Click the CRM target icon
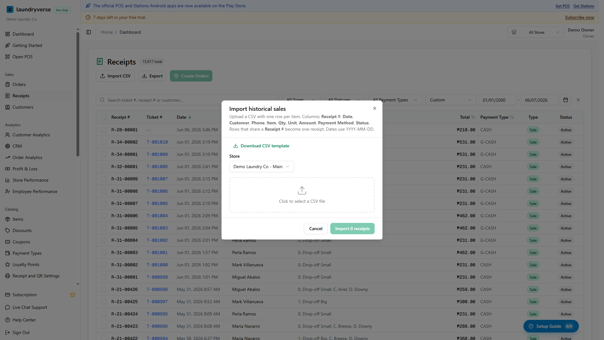The image size is (604, 340). coord(8,146)
